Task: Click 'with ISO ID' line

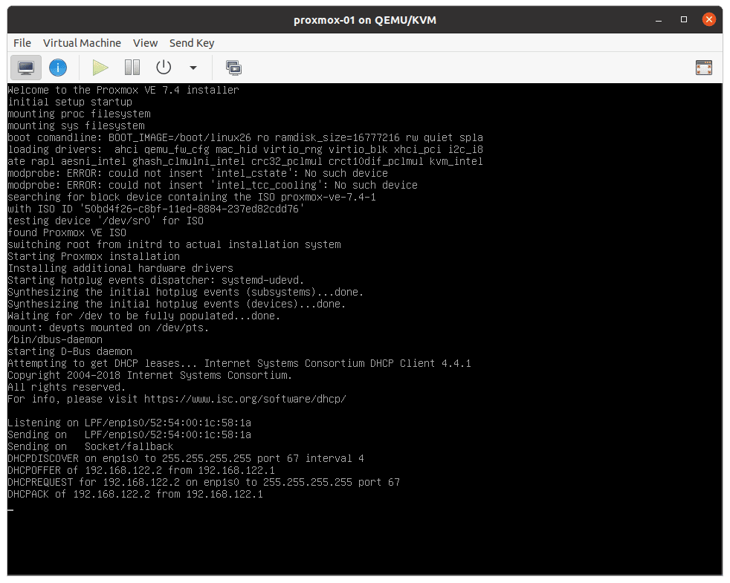Action: (156, 209)
